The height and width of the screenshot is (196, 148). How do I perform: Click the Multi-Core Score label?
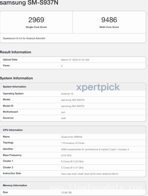[x=109, y=27]
